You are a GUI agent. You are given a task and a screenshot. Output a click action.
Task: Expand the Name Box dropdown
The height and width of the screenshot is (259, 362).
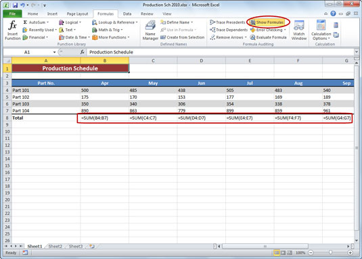pyautogui.click(x=54, y=52)
